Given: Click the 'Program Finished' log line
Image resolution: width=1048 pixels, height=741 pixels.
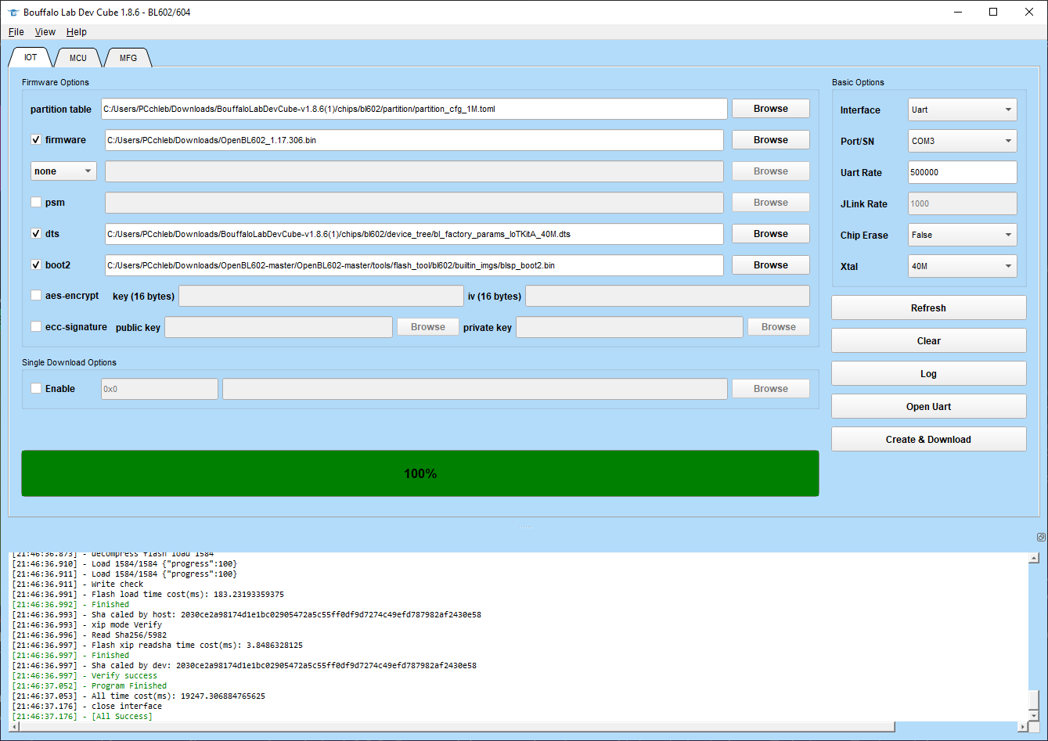Looking at the screenshot, I should 89,685.
